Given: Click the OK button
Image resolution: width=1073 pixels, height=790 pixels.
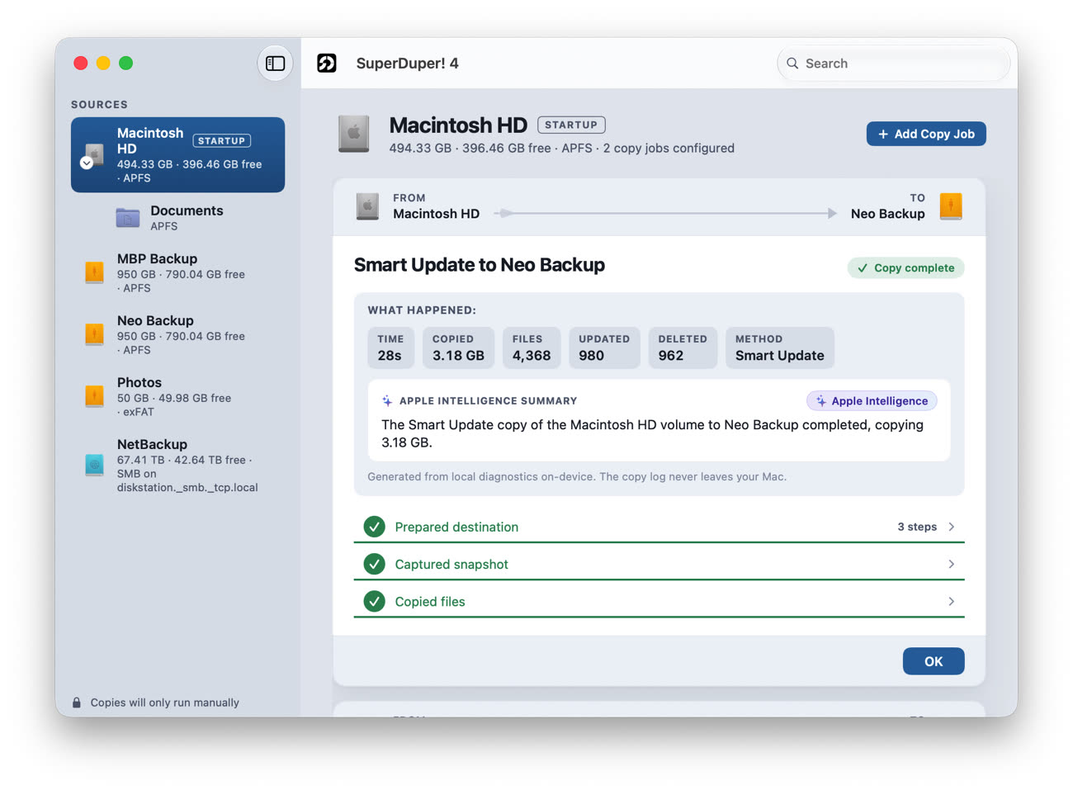Looking at the screenshot, I should tap(934, 661).
